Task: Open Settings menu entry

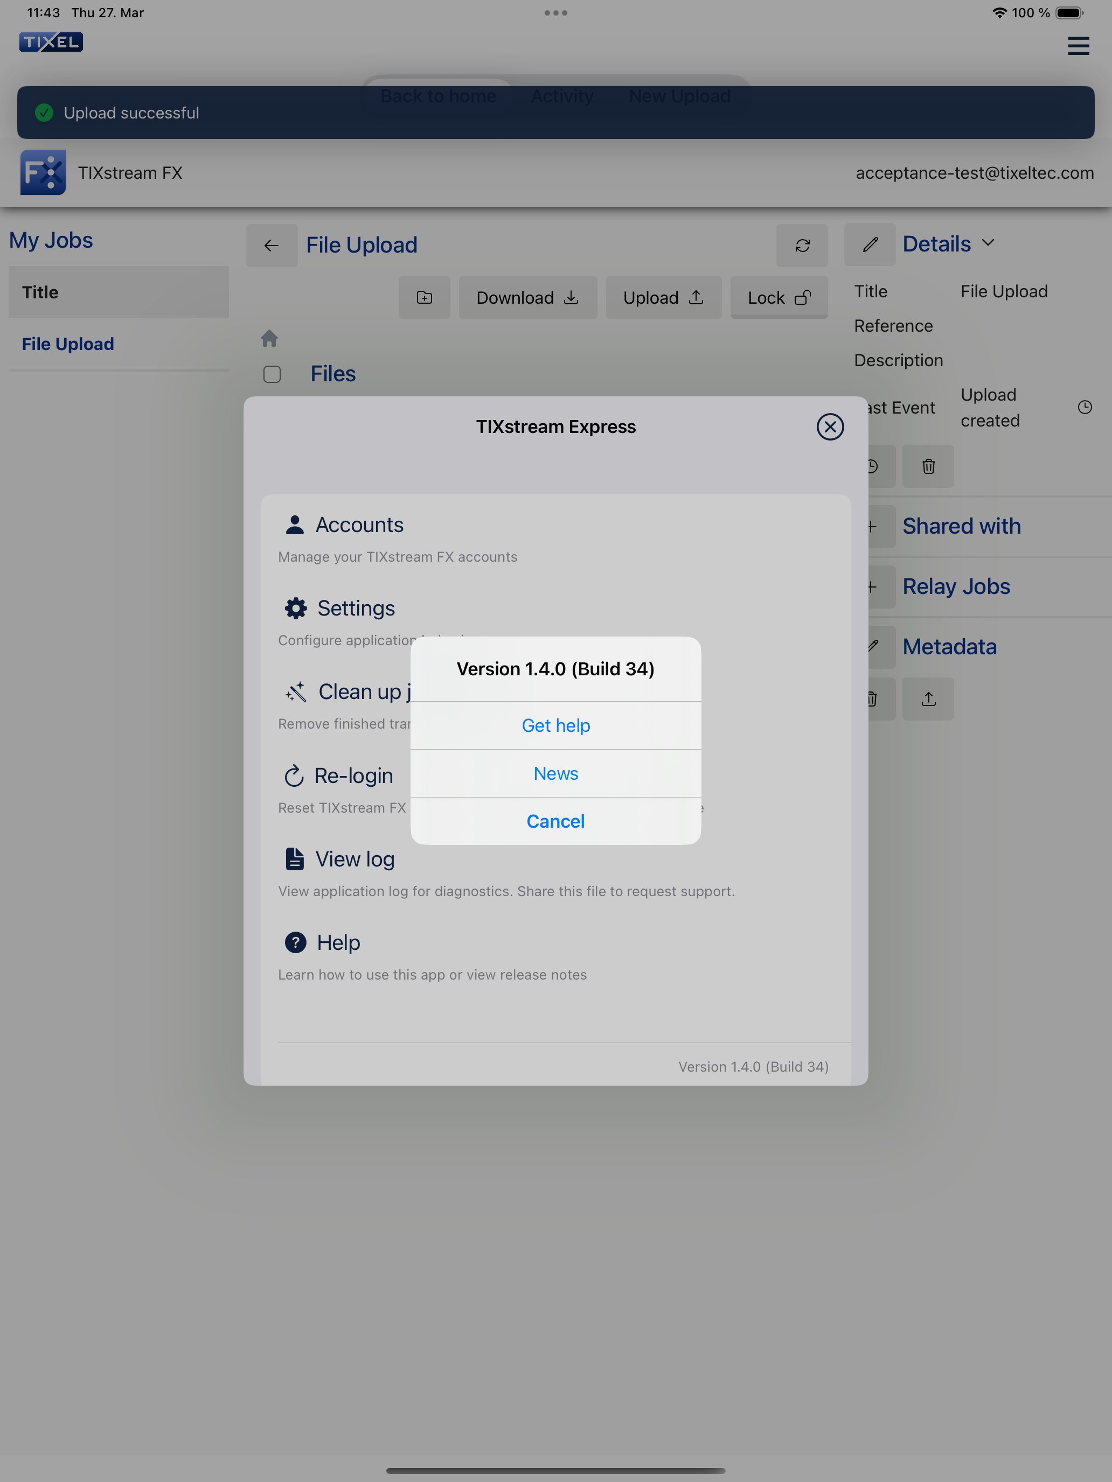Action: coord(356,609)
